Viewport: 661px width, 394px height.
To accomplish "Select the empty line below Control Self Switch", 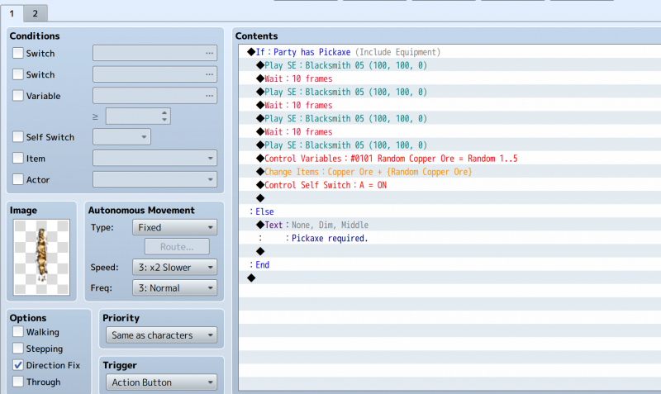I will tap(449, 198).
